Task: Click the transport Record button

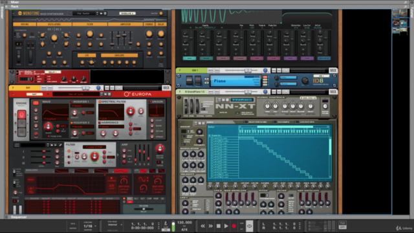Action: tap(234, 226)
